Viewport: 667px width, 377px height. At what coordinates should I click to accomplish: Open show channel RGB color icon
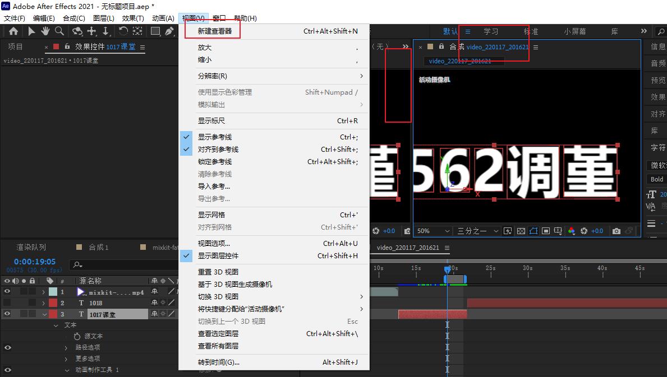[571, 231]
